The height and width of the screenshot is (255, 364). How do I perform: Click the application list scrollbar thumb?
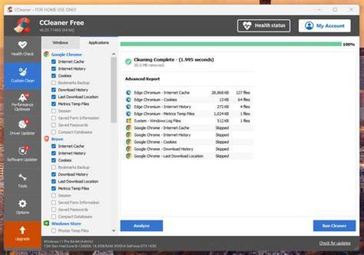click(x=114, y=90)
